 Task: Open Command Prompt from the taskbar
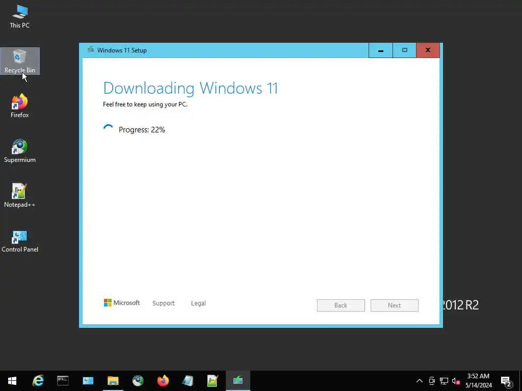point(63,381)
